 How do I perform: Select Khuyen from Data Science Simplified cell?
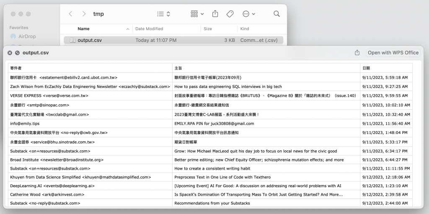click(90, 177)
